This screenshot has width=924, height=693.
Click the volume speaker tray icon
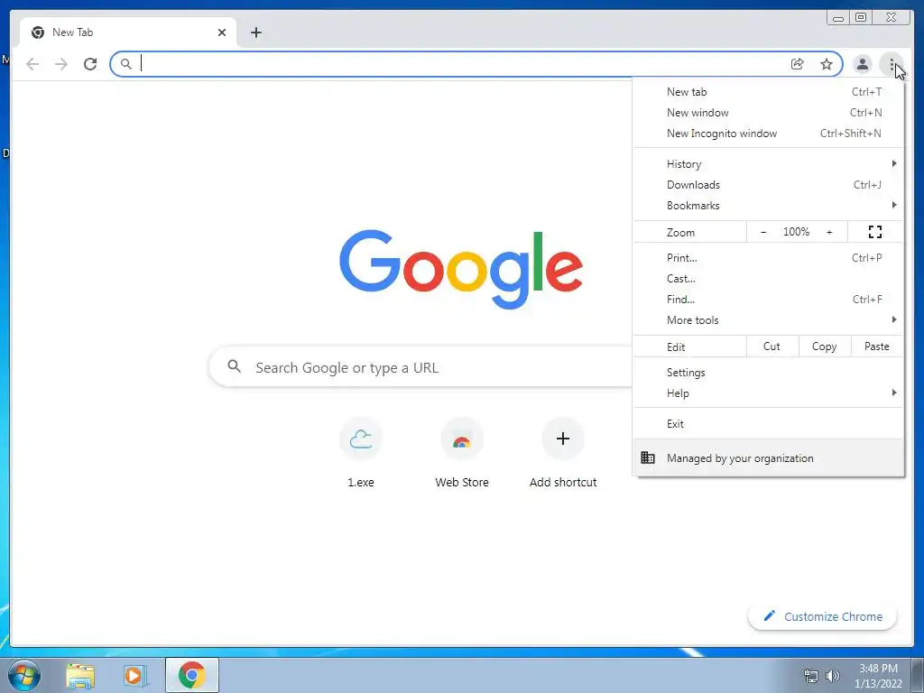pos(832,676)
